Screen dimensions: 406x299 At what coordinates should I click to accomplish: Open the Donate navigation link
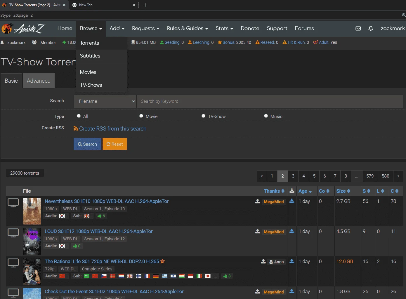[x=250, y=28]
